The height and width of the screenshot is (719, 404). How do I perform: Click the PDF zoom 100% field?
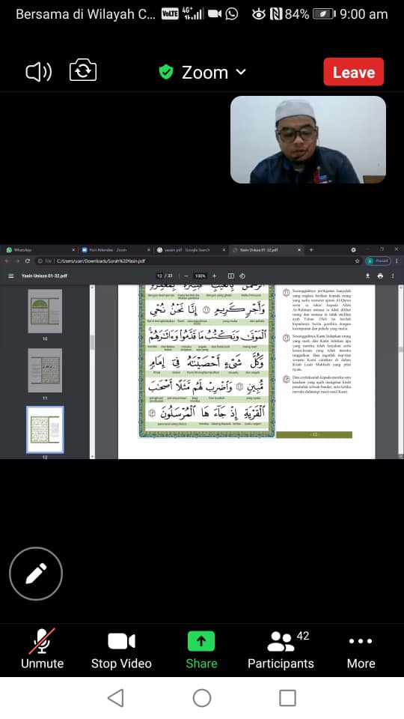pos(200,276)
